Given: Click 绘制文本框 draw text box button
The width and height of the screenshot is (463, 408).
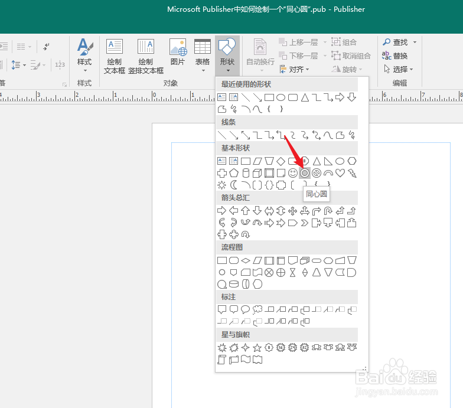Looking at the screenshot, I should click(115, 57).
